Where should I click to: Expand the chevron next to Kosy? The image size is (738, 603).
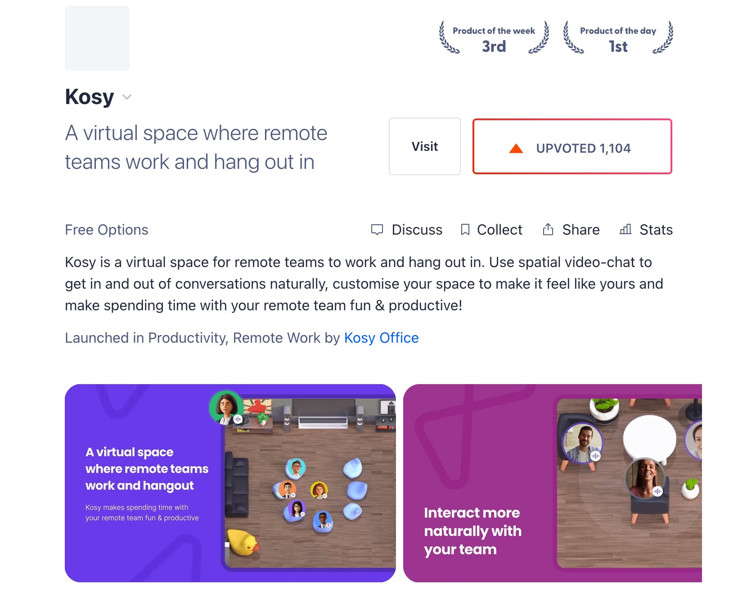(127, 97)
